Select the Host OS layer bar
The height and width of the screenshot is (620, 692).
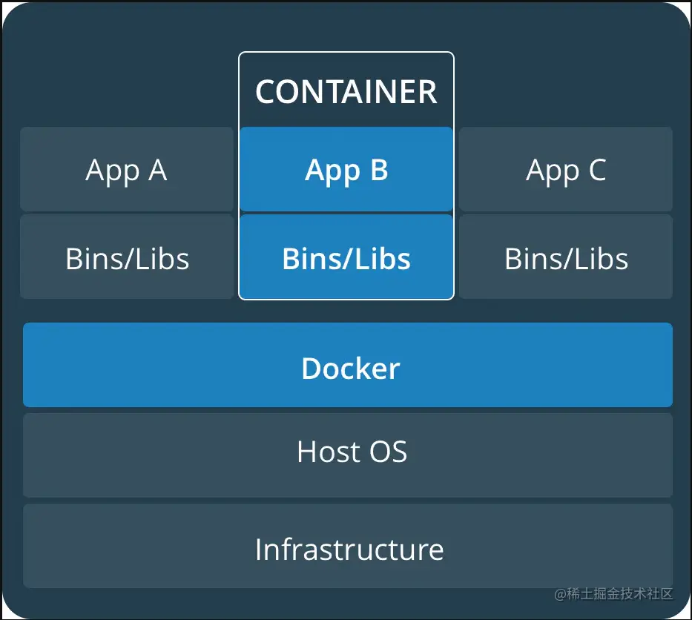pyautogui.click(x=348, y=455)
